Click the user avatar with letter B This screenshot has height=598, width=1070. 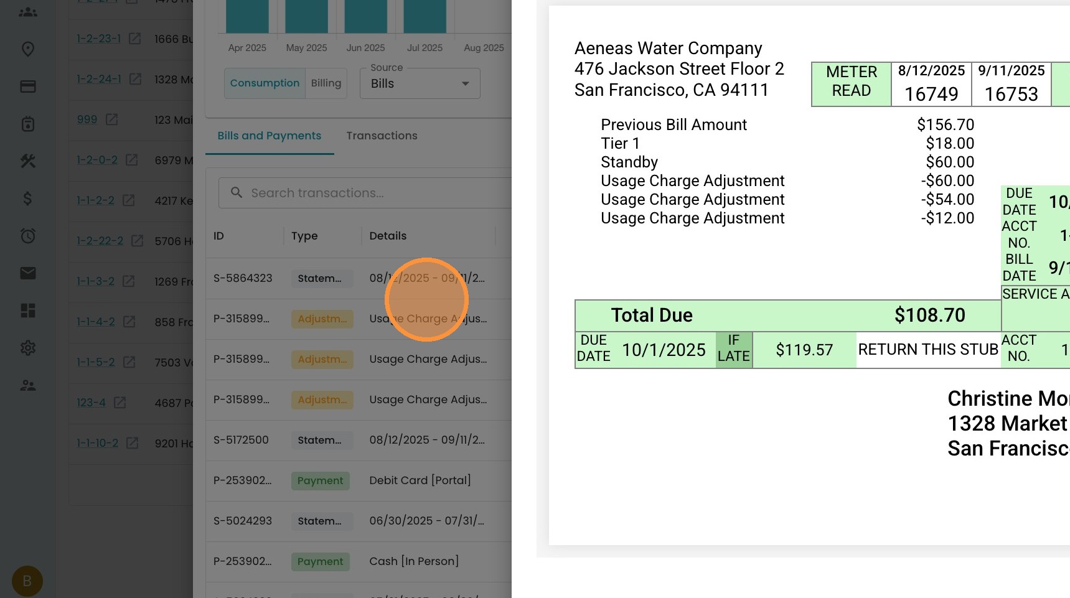pos(27,581)
